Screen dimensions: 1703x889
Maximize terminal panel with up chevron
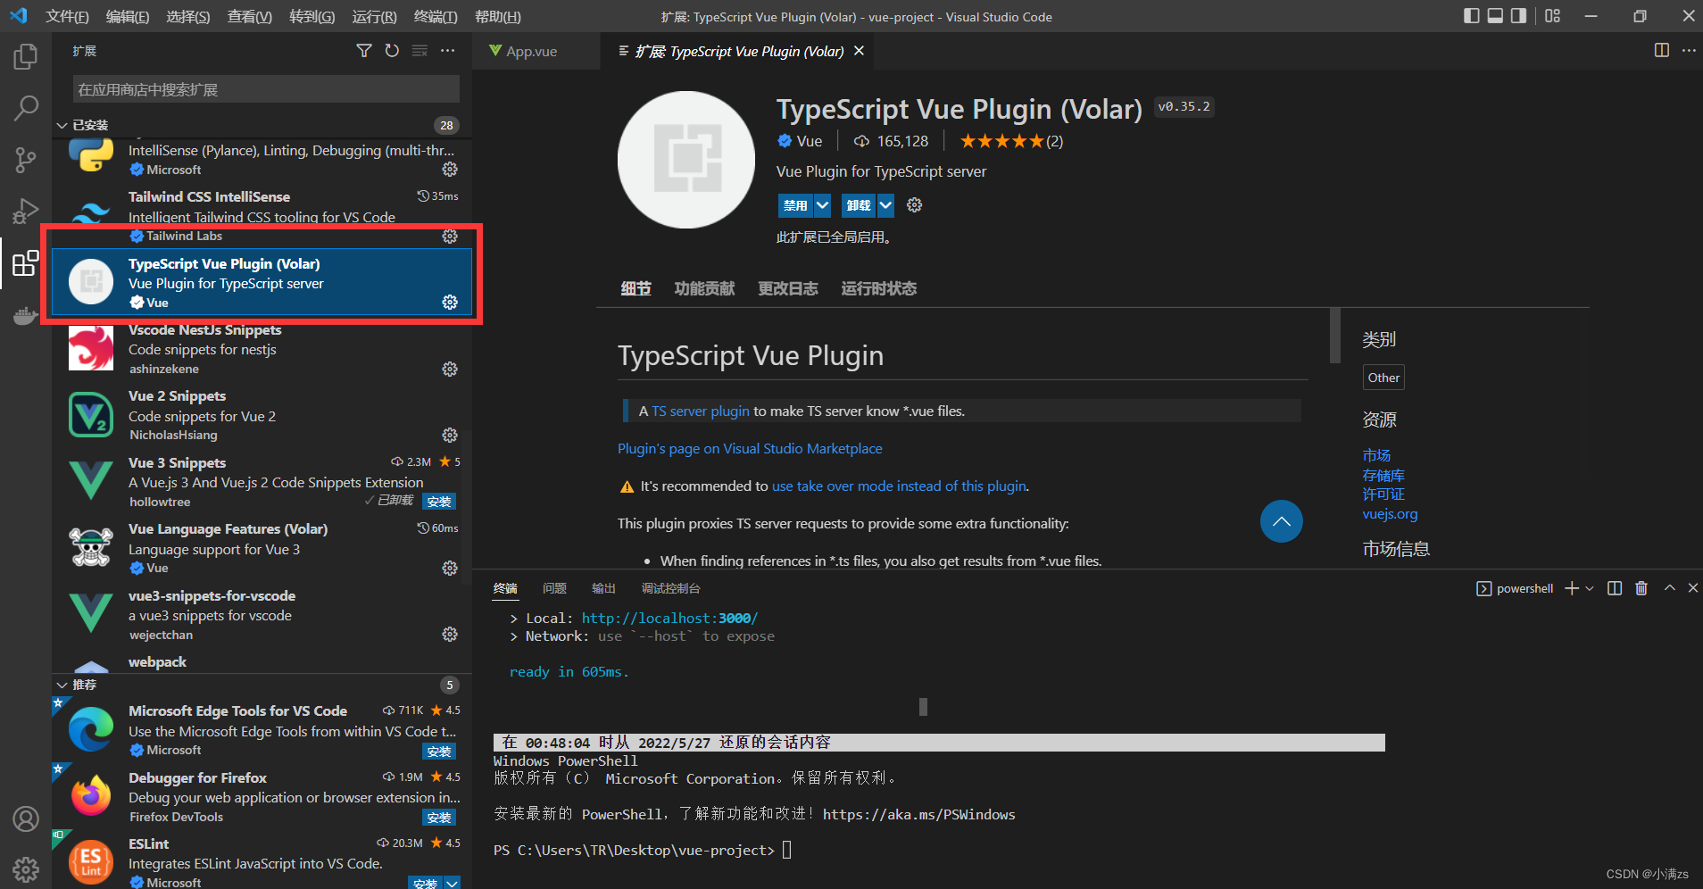coord(1669,588)
